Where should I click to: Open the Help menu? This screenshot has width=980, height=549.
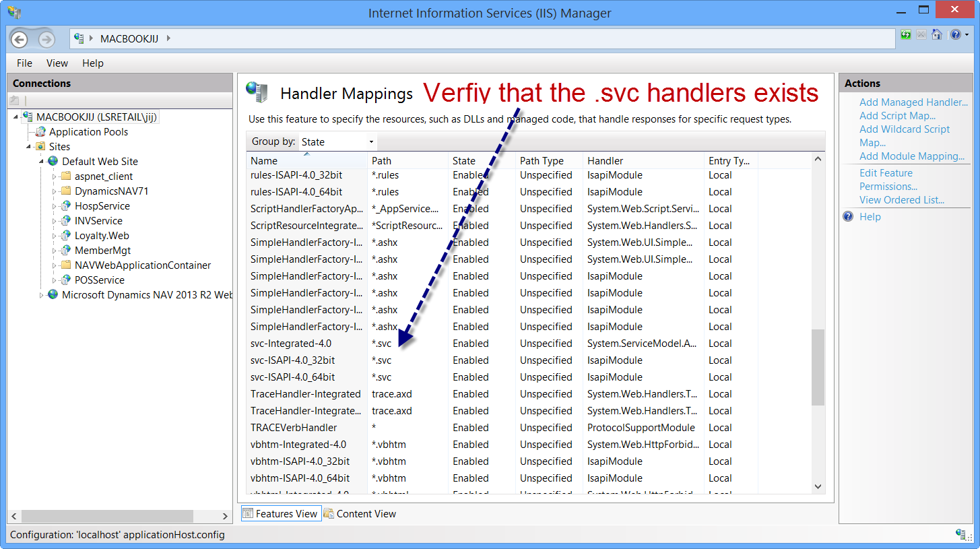click(93, 63)
